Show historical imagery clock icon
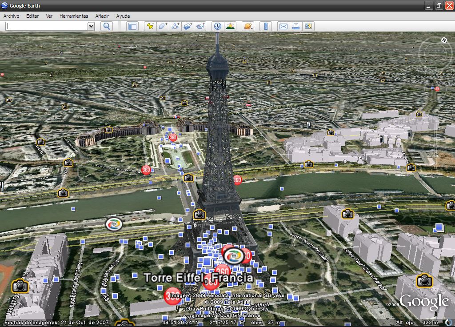455x327 pixels. point(218,26)
